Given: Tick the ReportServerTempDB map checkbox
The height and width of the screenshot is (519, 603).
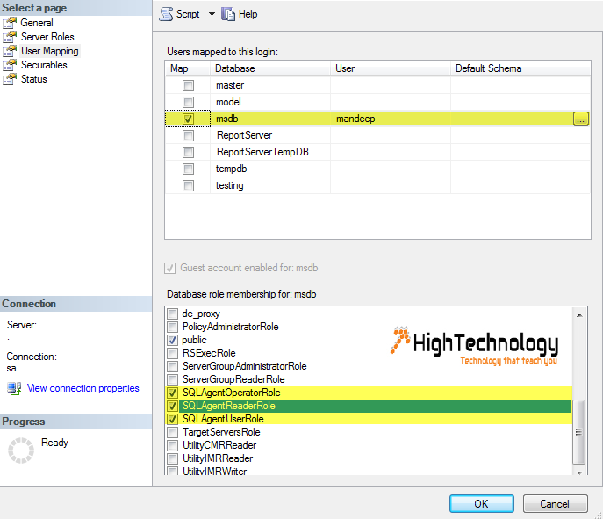Looking at the screenshot, I should [188, 152].
